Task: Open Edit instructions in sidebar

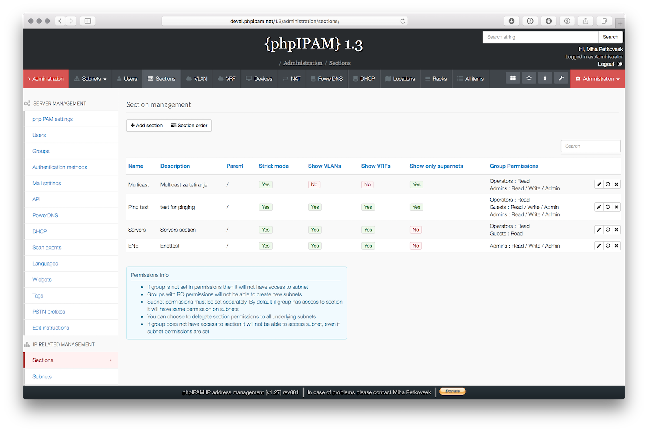Action: click(51, 328)
